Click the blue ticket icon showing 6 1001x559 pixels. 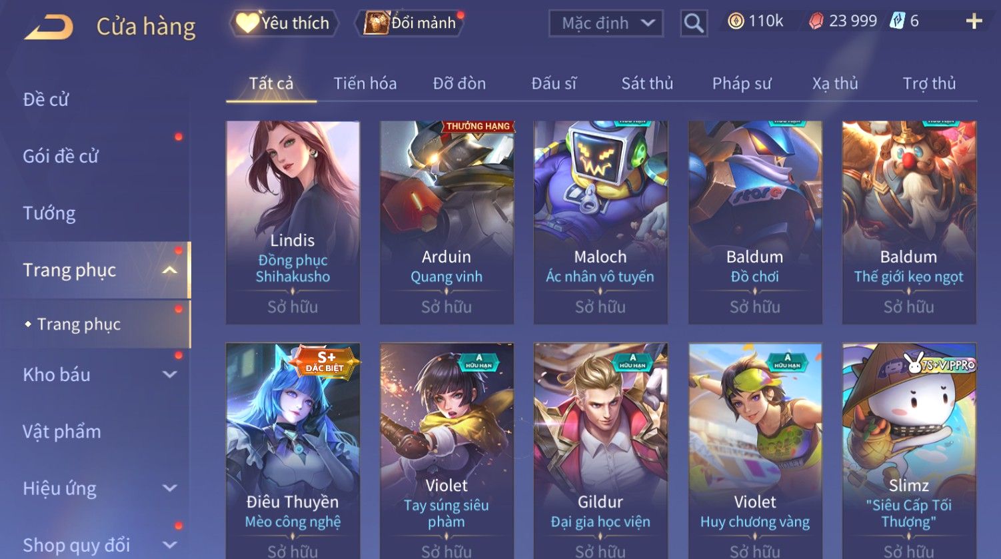(897, 21)
